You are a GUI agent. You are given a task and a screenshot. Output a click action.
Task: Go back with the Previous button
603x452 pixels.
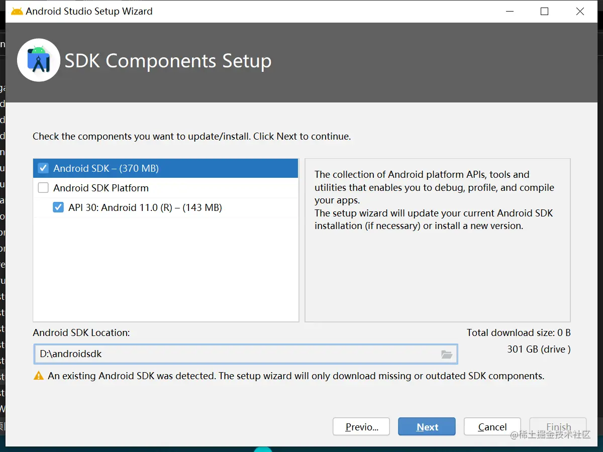coord(361,427)
